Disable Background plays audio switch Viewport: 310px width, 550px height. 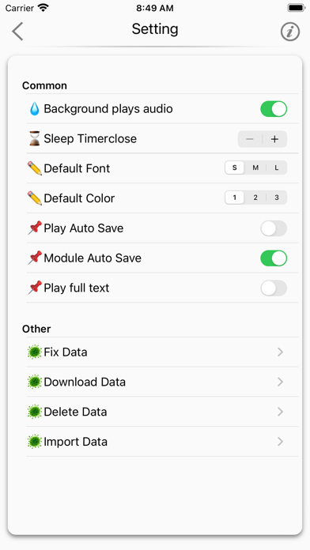pyautogui.click(x=274, y=109)
